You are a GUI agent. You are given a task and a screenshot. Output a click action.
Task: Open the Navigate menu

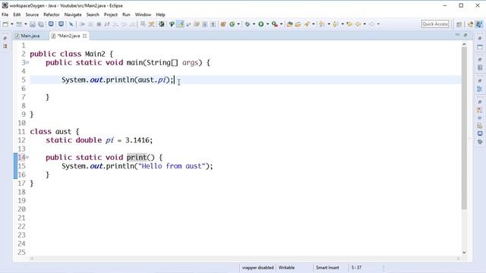tap(73, 14)
